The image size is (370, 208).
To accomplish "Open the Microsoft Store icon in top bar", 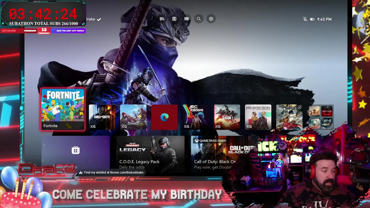I will pos(174,19).
